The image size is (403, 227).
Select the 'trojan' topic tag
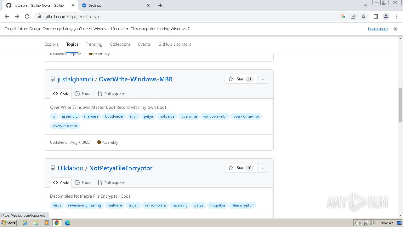(133, 205)
